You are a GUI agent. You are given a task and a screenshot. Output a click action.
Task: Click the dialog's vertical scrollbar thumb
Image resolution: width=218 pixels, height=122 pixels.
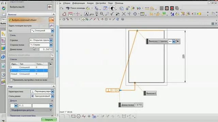point(57,51)
